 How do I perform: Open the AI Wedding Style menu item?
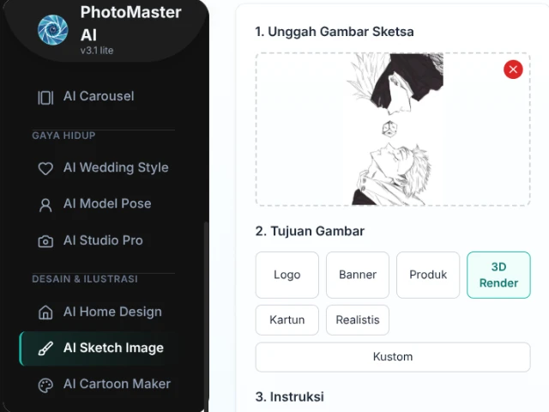98,168
